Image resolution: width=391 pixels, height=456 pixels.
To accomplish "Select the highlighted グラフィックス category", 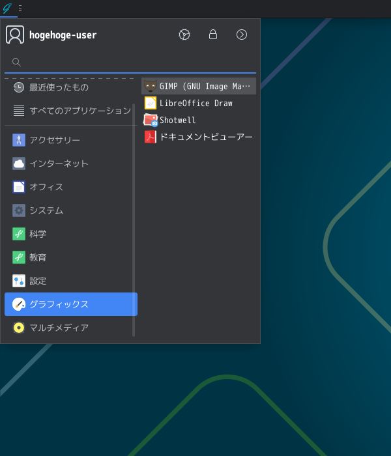I will [71, 304].
